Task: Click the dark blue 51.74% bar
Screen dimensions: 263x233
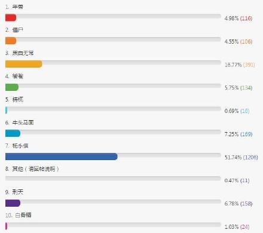Action: (x=62, y=157)
